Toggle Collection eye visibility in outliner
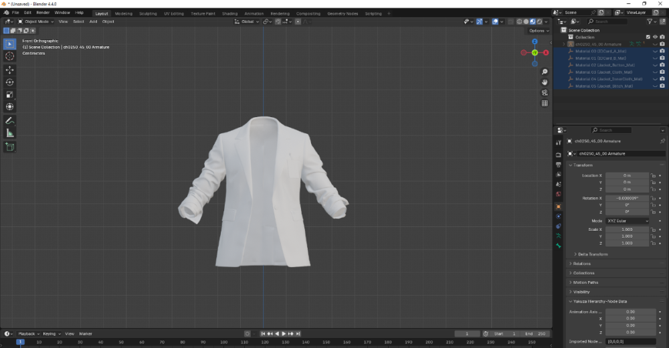The height and width of the screenshot is (348, 669). coord(656,37)
